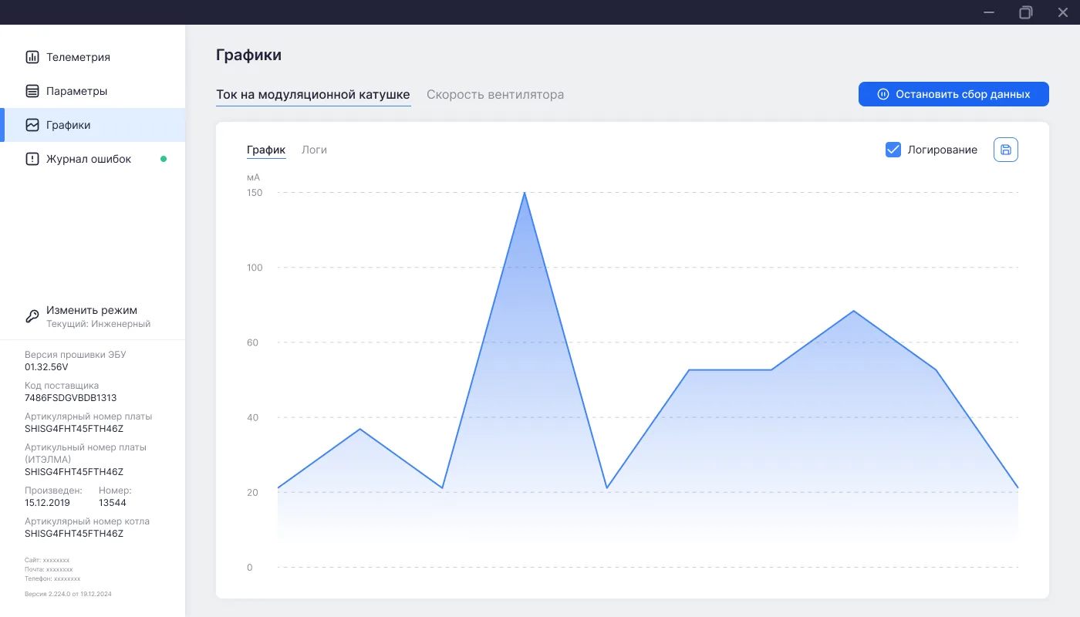Maximize or restore the window
The height and width of the screenshot is (617, 1080).
tap(1026, 12)
